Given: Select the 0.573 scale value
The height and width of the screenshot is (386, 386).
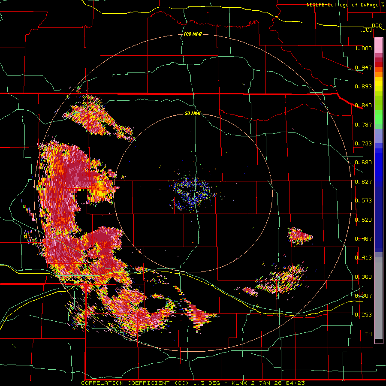Looking at the screenshot, I should [363, 201].
